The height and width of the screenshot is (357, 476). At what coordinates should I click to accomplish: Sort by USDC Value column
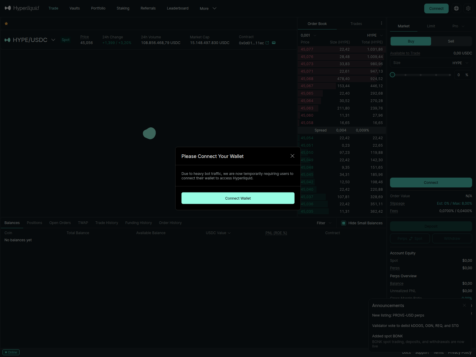(x=218, y=233)
